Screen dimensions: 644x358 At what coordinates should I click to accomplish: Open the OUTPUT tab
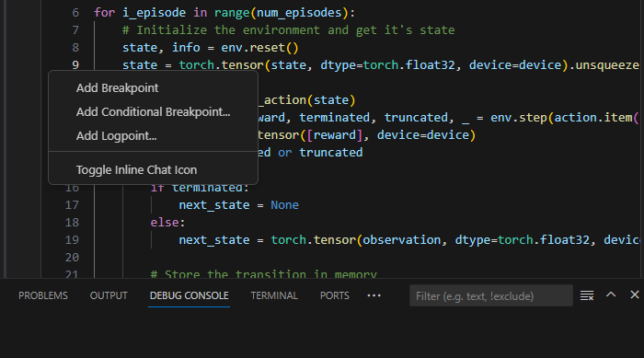(109, 295)
